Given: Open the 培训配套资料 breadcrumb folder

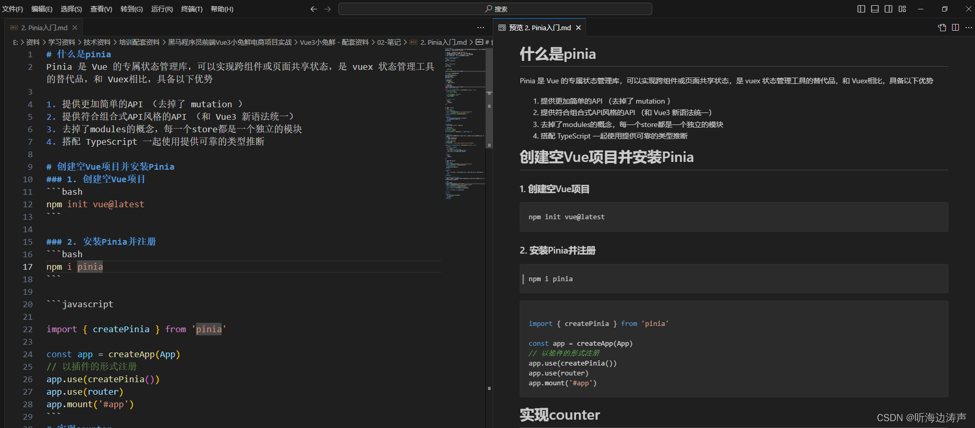Looking at the screenshot, I should click(139, 42).
